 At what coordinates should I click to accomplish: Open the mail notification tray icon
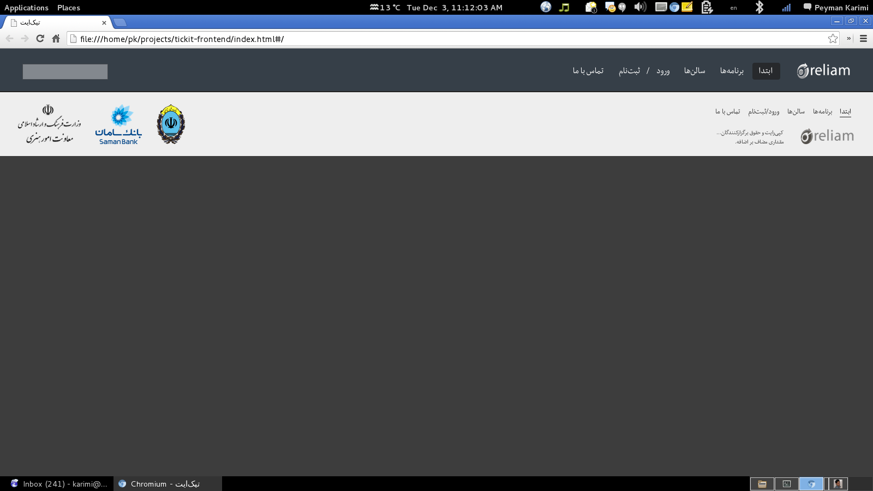591,7
